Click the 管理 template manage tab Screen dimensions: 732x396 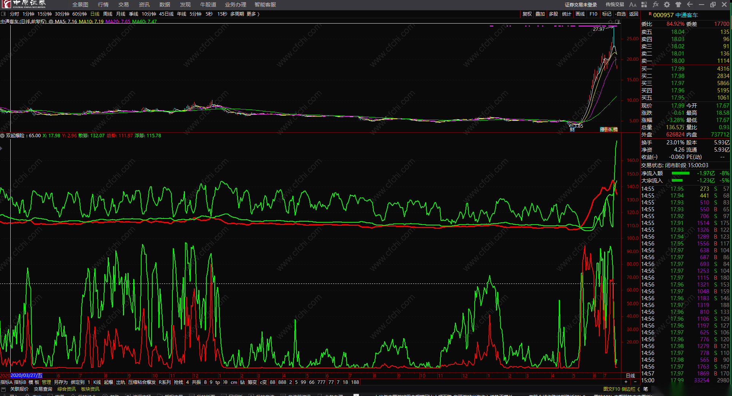pyautogui.click(x=46, y=382)
